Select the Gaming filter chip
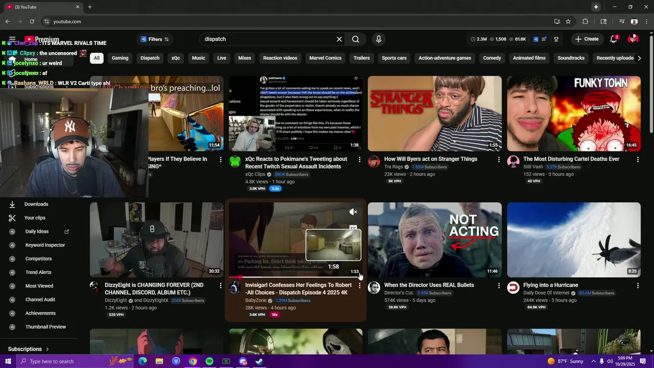 point(120,58)
